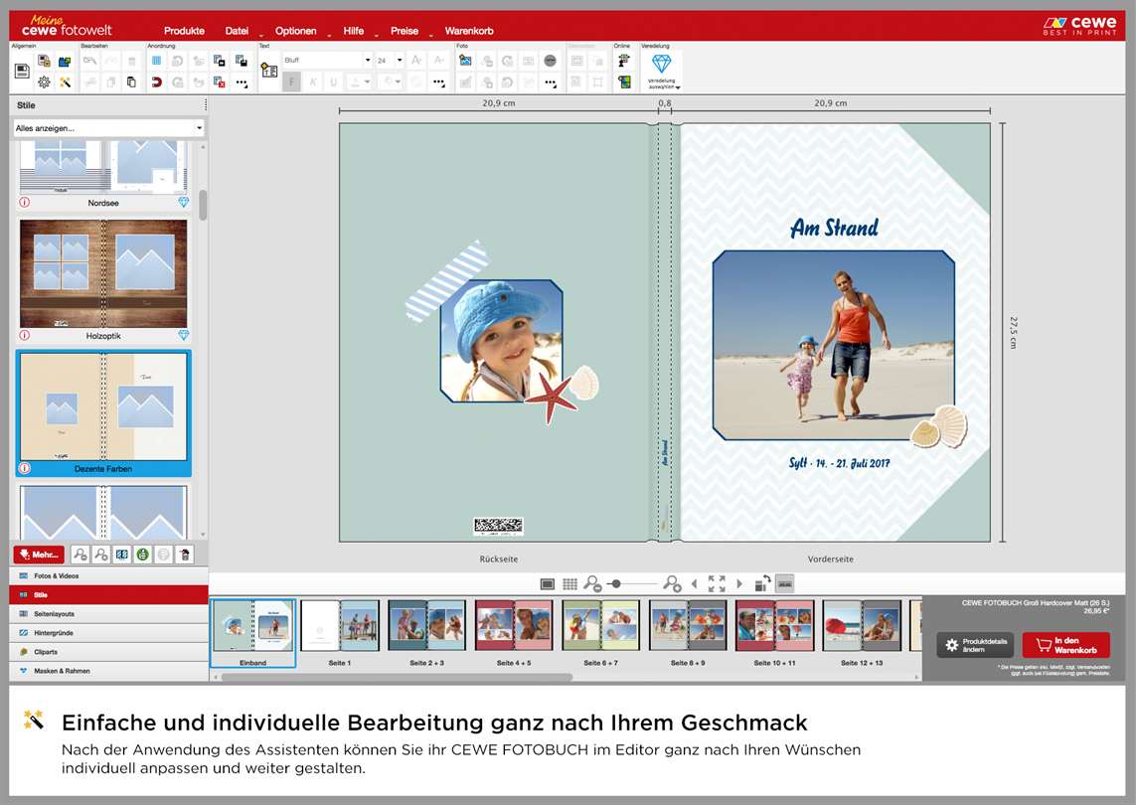Click the fit to screen arrows icon
The height and width of the screenshot is (805, 1136).
[x=717, y=584]
